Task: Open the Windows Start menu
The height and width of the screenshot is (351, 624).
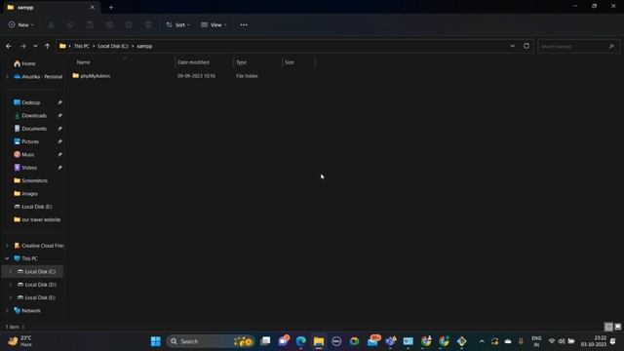Action: tap(156, 341)
